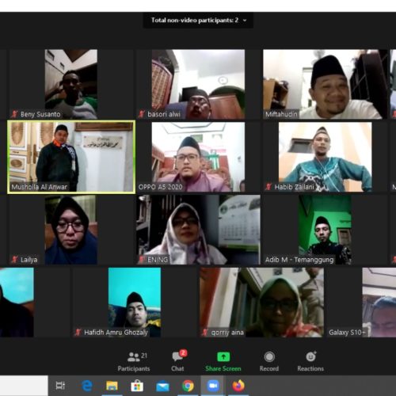396x396 pixels.
Task: Click Hafidh Amru Ghozaly's muted microphone icon
Action: click(78, 332)
